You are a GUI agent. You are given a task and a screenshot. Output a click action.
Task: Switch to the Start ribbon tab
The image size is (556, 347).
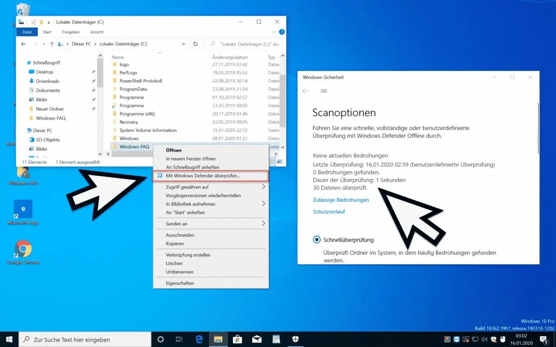coord(47,32)
